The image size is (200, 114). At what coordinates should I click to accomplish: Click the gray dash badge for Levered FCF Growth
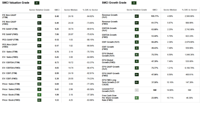click(x=137, y=90)
